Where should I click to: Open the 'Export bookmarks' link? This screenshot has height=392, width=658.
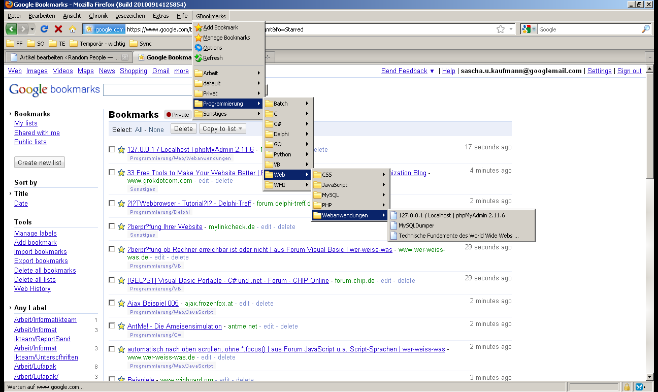click(41, 261)
